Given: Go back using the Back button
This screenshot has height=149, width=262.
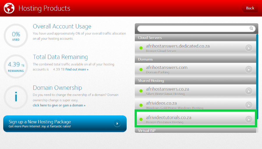Looking at the screenshot, I should (x=250, y=8).
